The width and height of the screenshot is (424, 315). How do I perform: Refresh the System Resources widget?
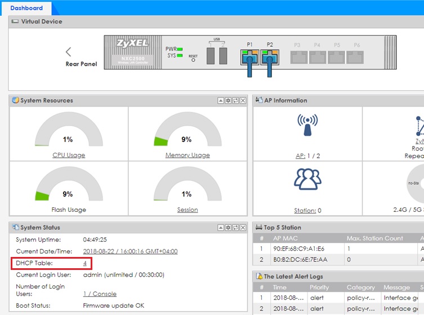236,100
